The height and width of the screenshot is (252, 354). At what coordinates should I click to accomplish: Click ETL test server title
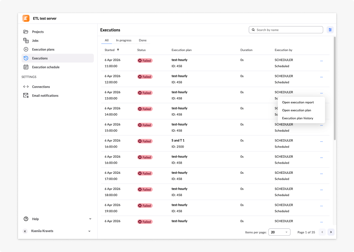[x=45, y=18]
